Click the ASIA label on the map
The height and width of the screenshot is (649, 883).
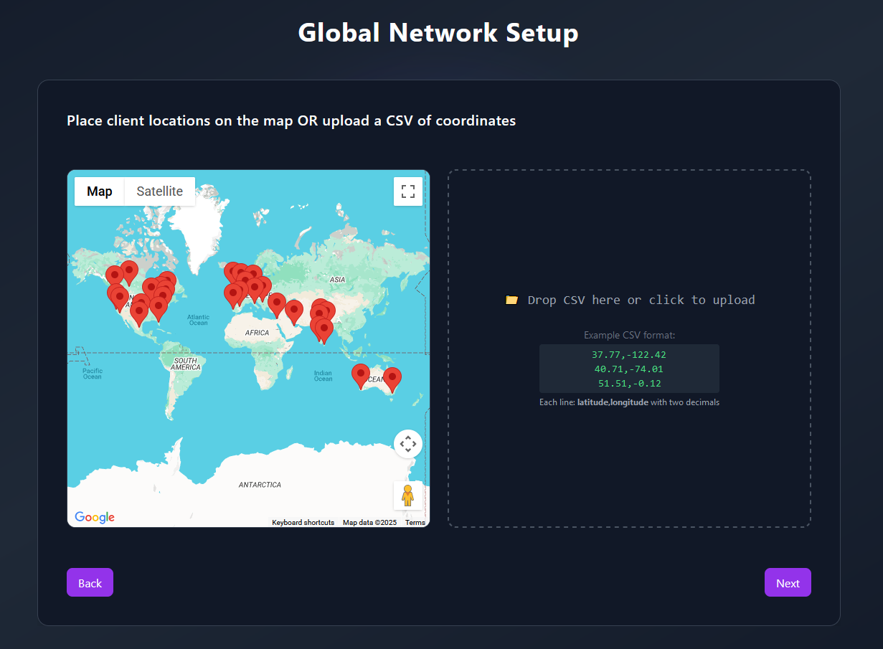[x=337, y=279]
